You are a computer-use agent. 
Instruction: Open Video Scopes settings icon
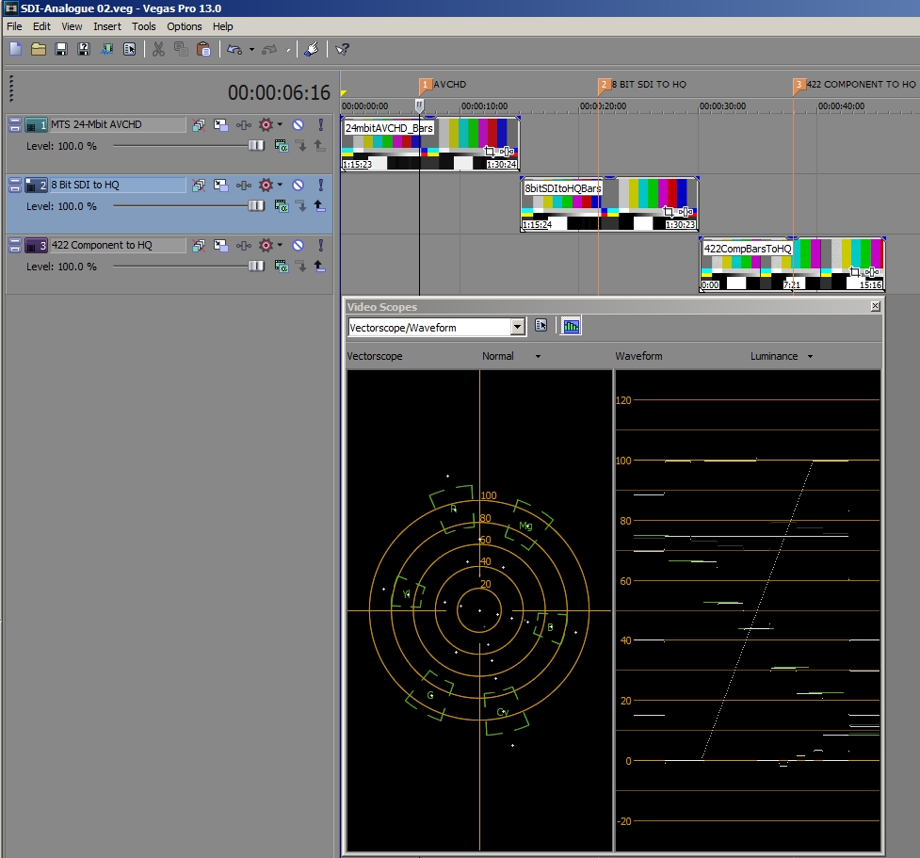click(541, 326)
